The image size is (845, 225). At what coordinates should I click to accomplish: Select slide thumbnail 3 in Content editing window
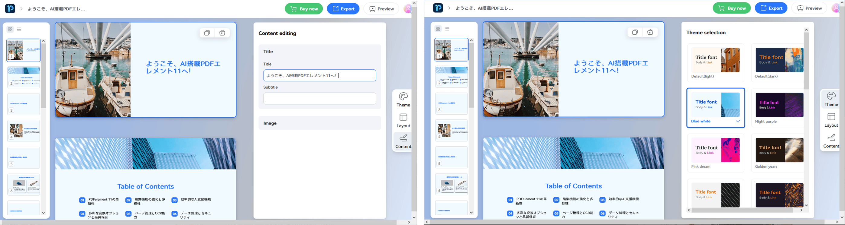[x=24, y=104]
